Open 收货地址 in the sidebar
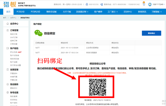This screenshot has height=106, width=166. coord(14,100)
